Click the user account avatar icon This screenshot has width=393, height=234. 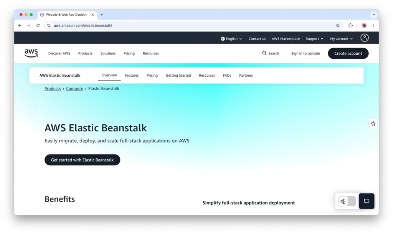tap(365, 38)
